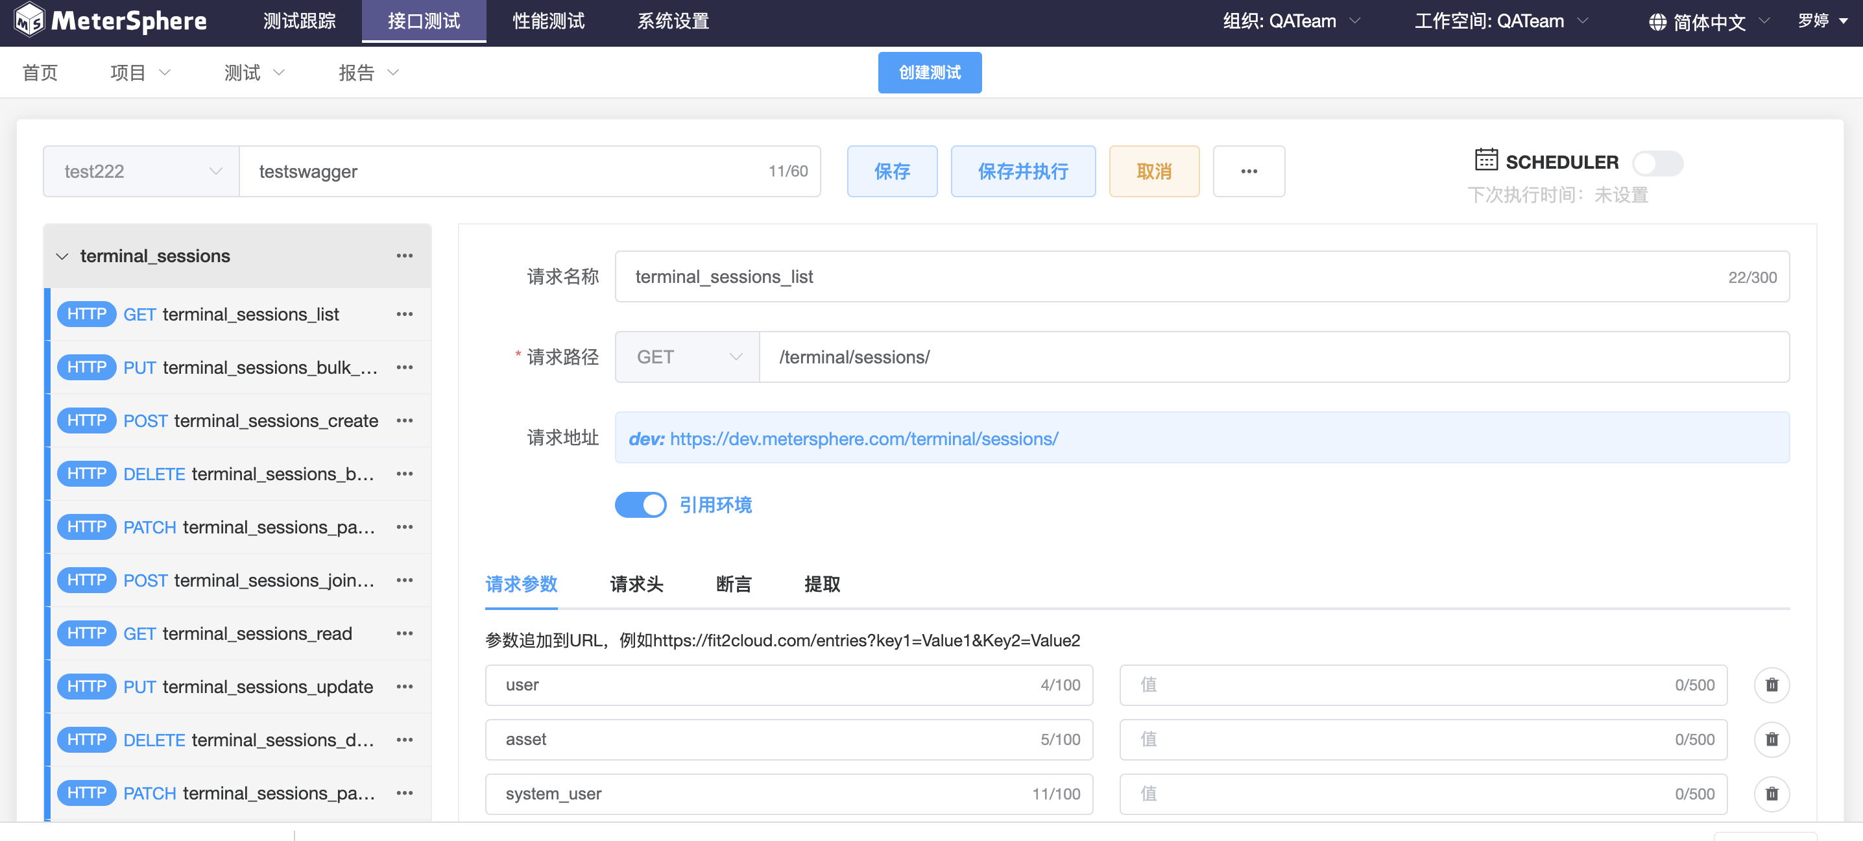Click the 保存并执行 button
This screenshot has width=1863, height=841.
point(1022,171)
